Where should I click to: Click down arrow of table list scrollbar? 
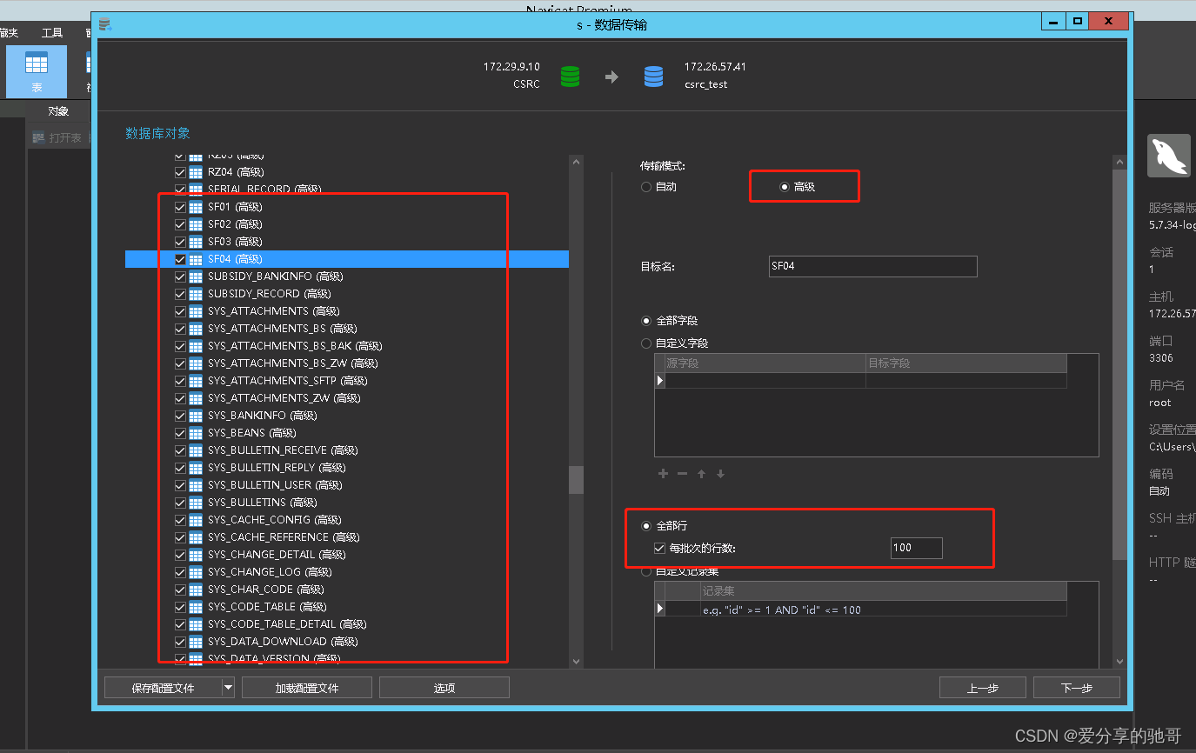click(x=576, y=662)
